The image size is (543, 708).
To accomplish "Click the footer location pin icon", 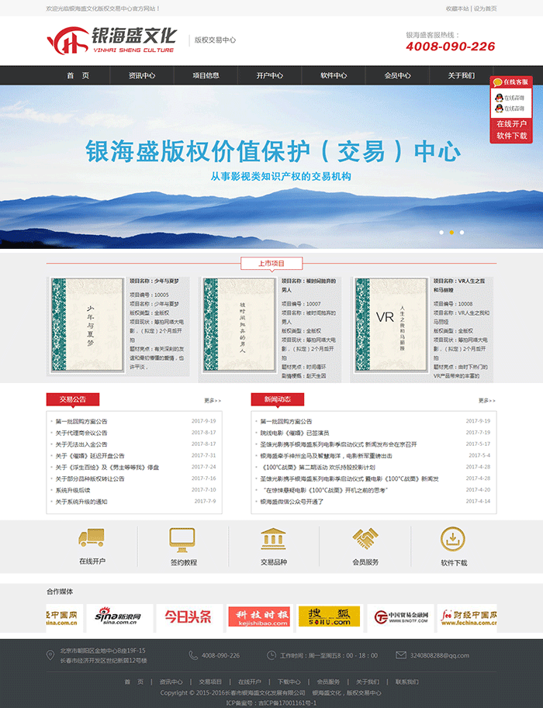I will click(50, 655).
